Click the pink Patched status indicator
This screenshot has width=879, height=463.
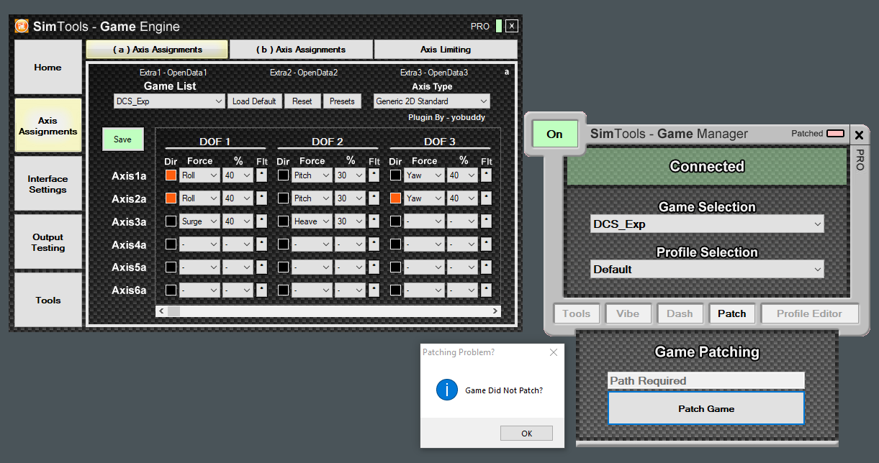tap(835, 134)
